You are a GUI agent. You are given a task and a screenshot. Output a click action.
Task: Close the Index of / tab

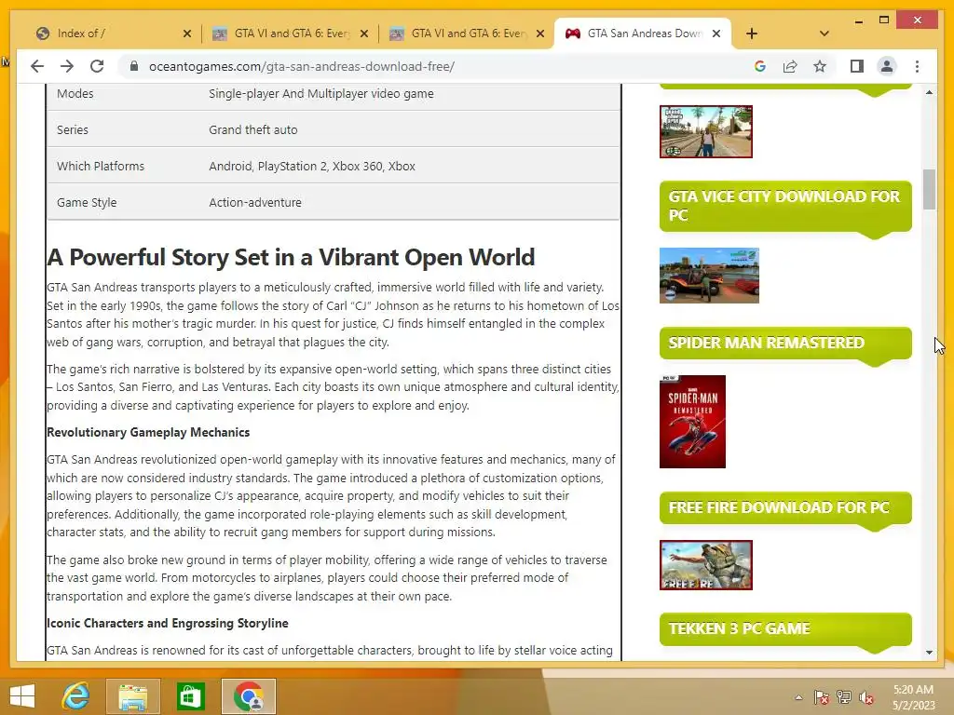click(186, 34)
